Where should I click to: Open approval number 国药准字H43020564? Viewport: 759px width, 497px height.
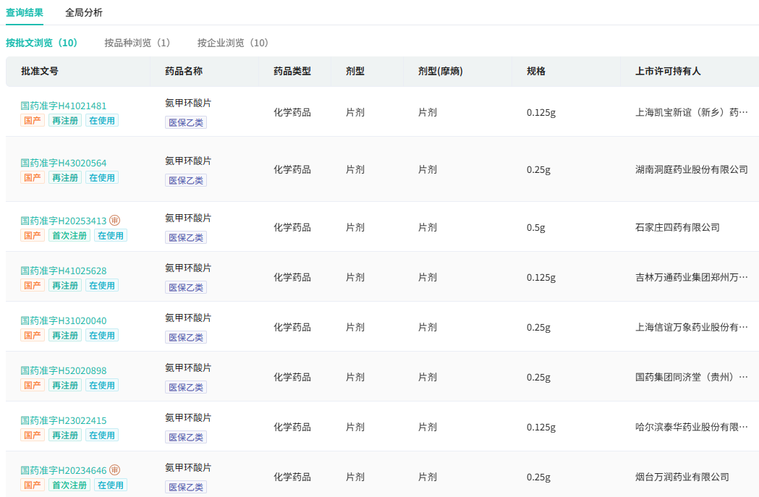click(64, 163)
